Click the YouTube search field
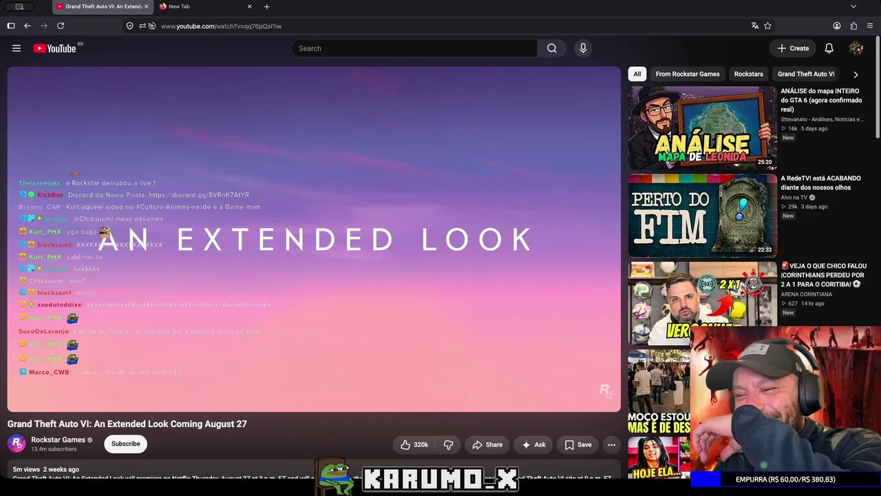Viewport: 881px width, 496px height. [415, 48]
